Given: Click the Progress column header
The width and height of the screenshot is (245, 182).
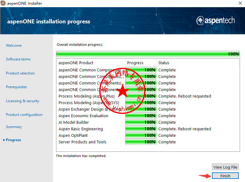Looking at the screenshot, I should pos(141,63).
